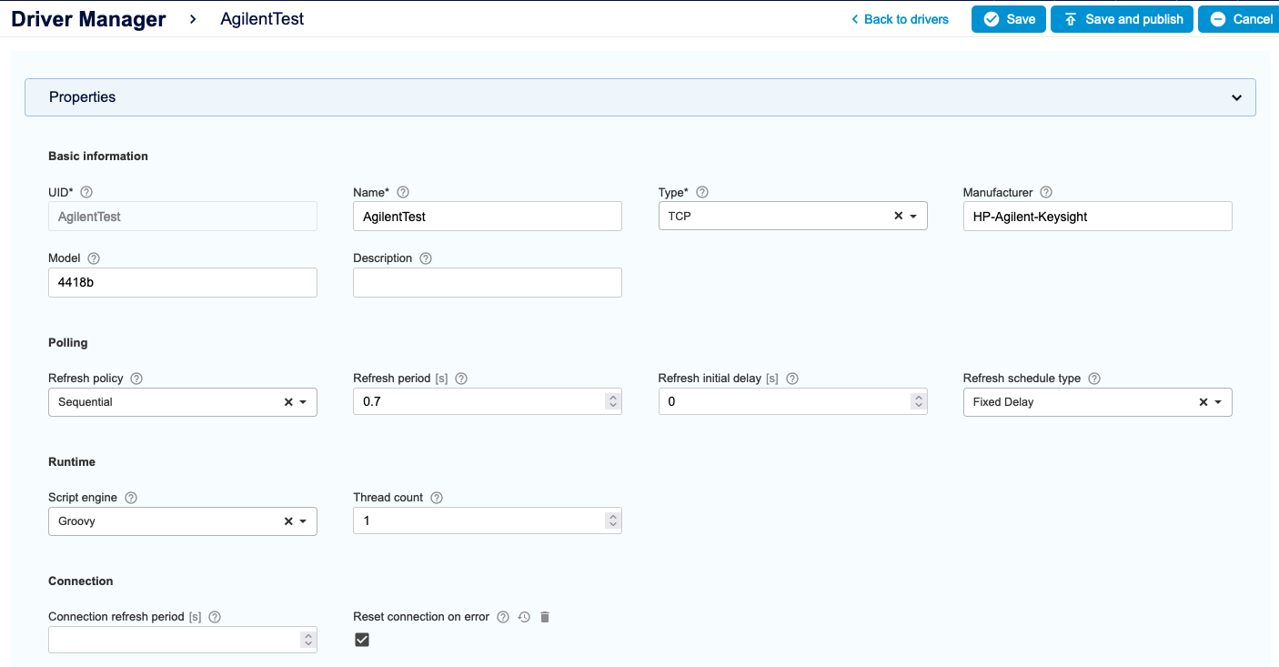Open help tooltip for Refresh policy
Viewport: 1279px width, 667px height.
coord(136,379)
